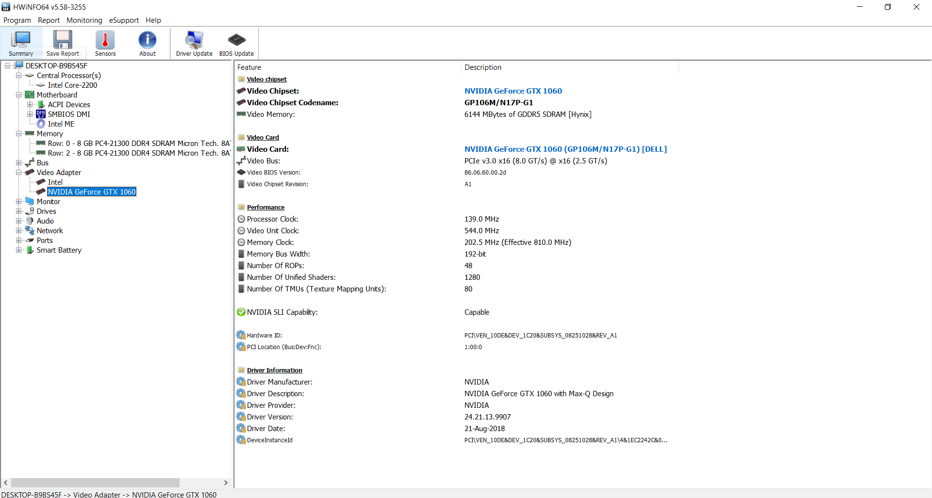932x498 pixels.
Task: Click the Driver Information section heading
Action: coord(274,370)
